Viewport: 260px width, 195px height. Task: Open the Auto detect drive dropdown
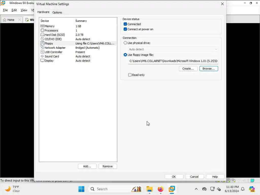[x=173, y=49]
